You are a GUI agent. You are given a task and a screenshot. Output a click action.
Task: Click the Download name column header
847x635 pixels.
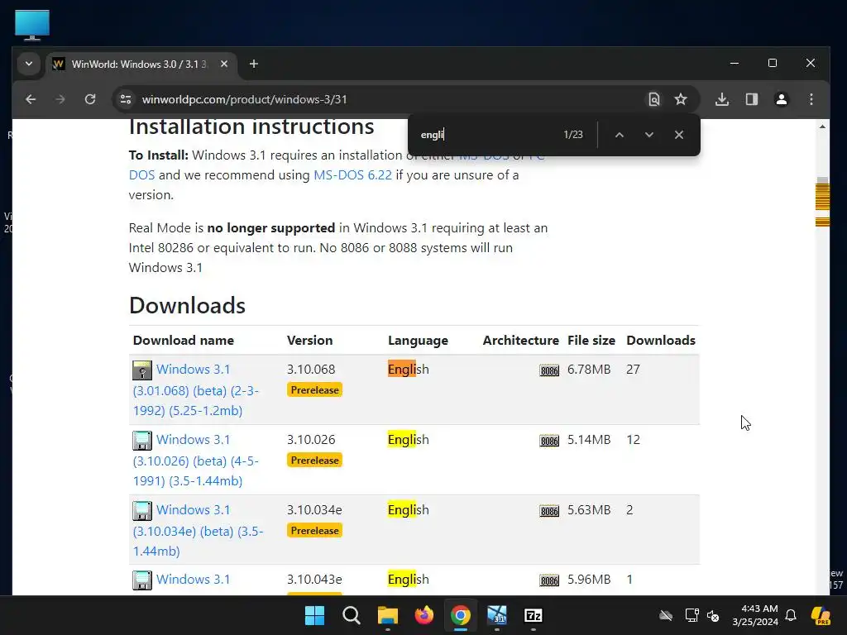coord(183,340)
